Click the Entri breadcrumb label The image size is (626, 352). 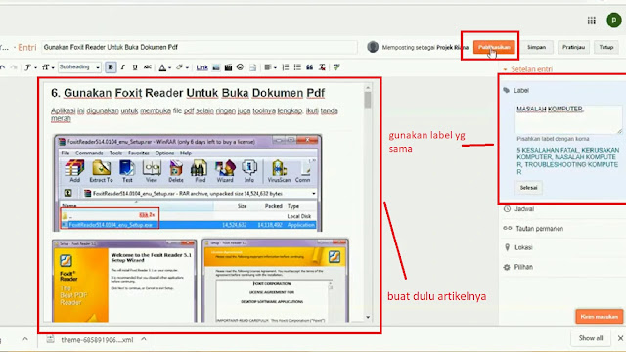27,48
